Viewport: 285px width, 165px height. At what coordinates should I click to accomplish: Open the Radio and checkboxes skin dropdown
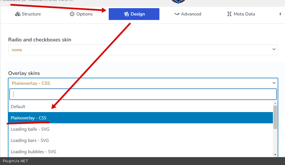143,50
